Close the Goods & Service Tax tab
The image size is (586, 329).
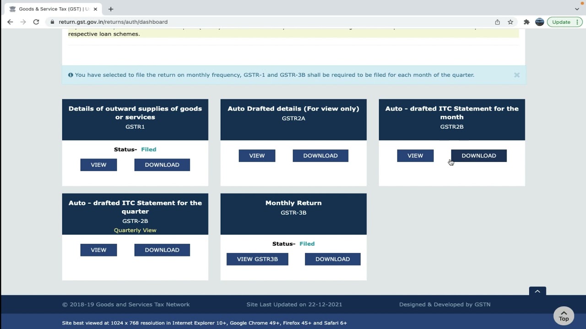95,9
